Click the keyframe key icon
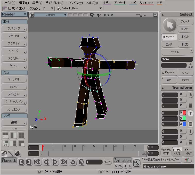Image resolution: width=195 pixels, height=175 pixels. pyautogui.click(x=136, y=163)
